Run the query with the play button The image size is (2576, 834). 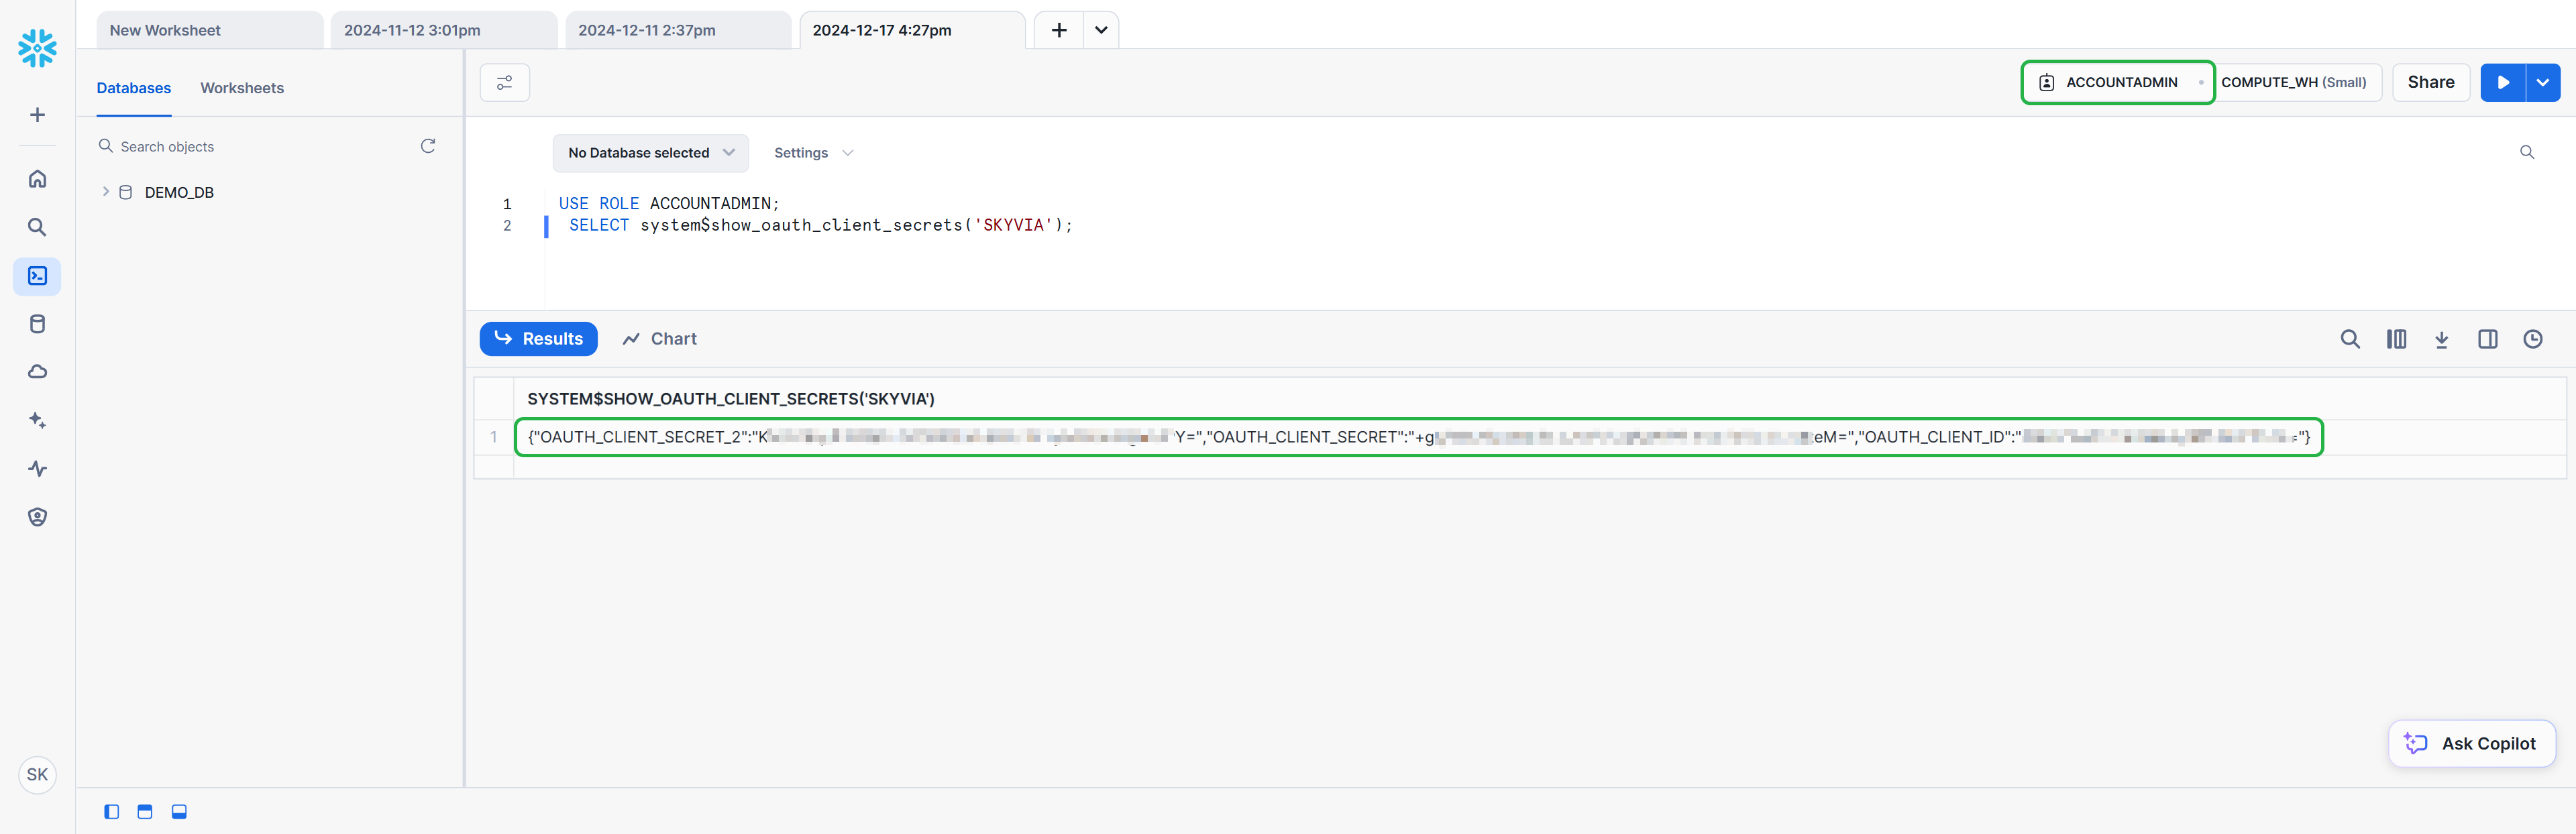point(2503,83)
